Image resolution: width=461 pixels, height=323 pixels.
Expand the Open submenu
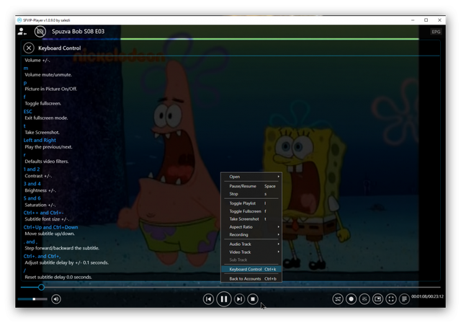(x=251, y=177)
